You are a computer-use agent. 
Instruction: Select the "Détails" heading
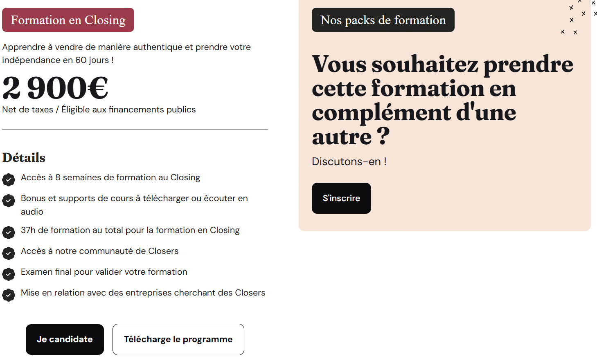[x=23, y=157]
